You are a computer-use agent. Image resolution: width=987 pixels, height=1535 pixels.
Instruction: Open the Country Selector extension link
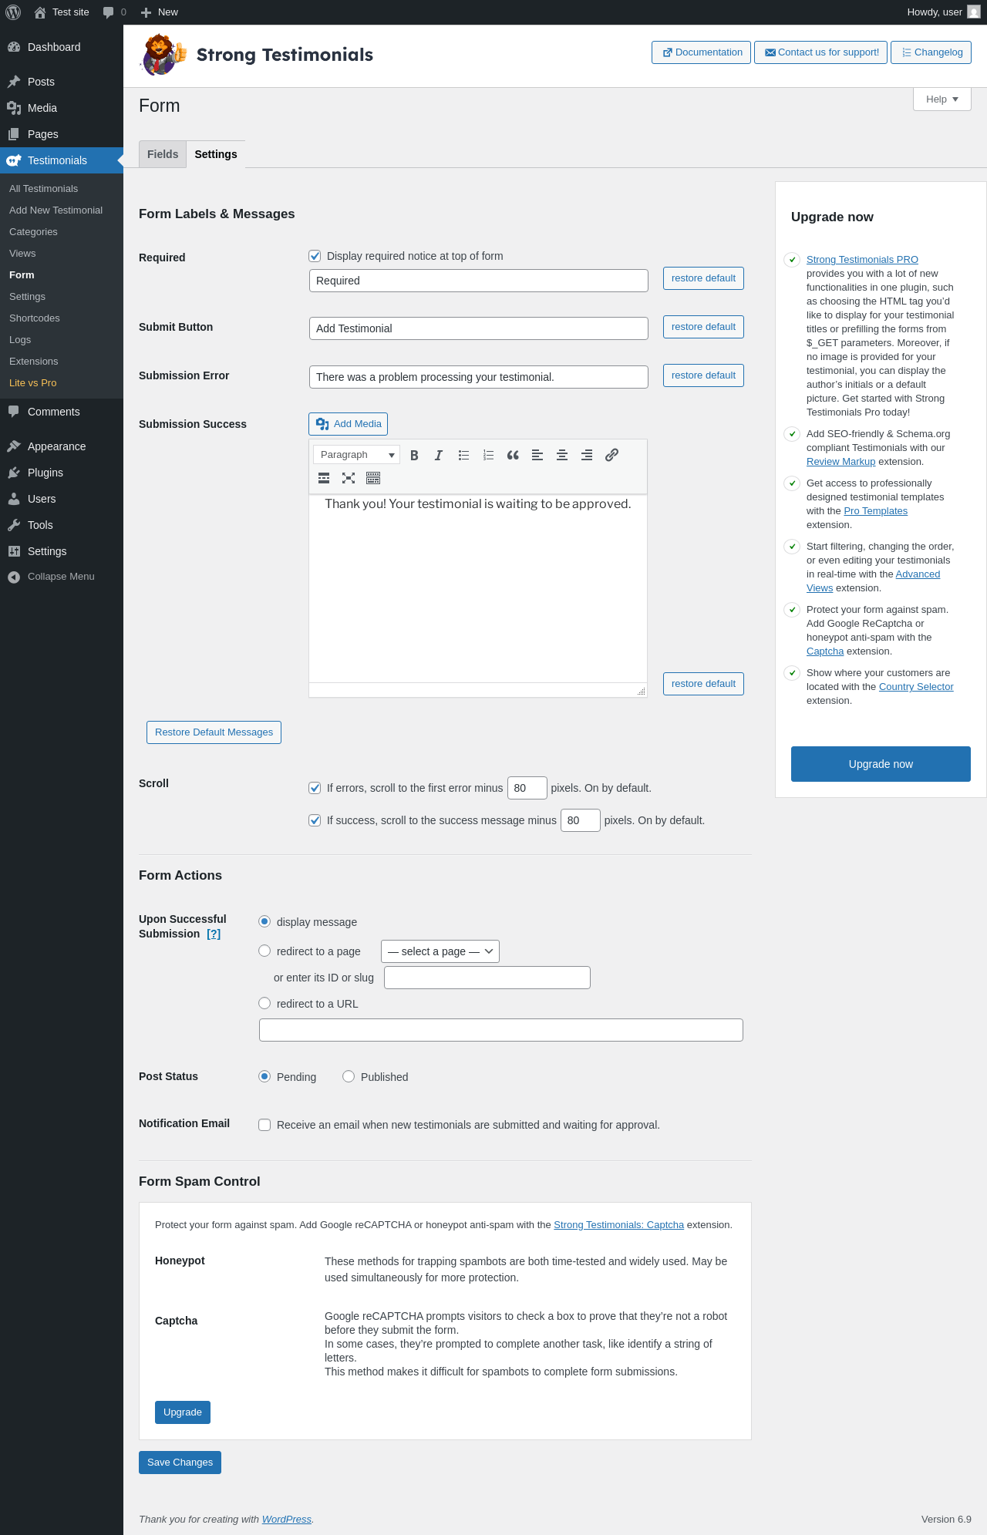916,687
